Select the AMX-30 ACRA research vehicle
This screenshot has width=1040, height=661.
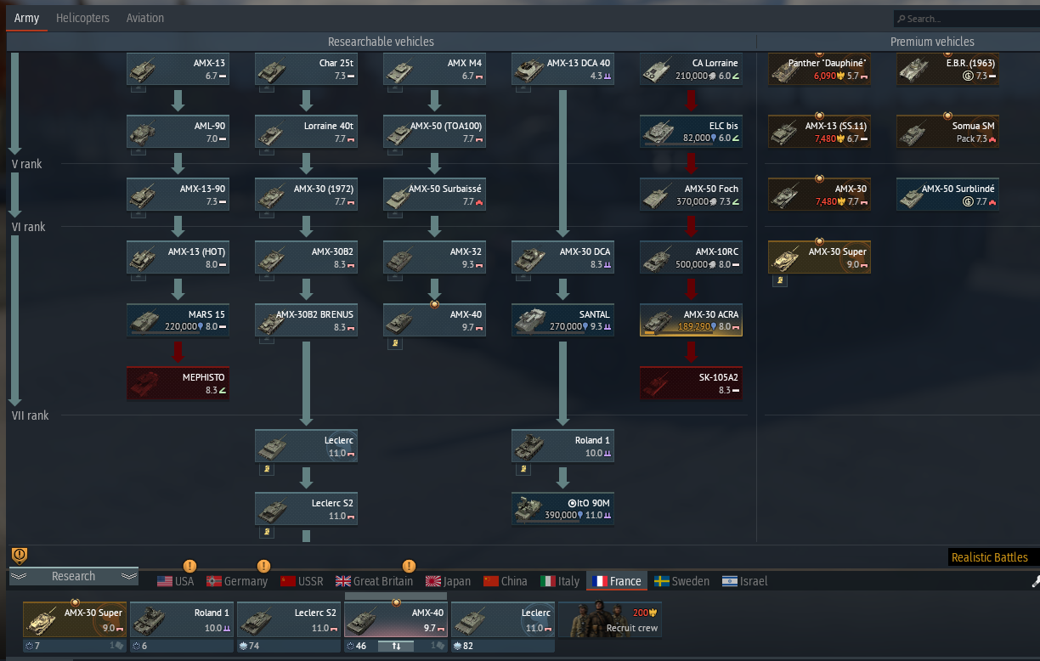coord(691,320)
